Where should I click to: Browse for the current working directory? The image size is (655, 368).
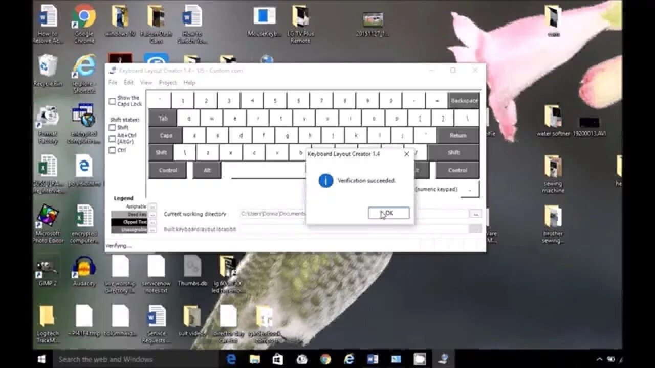[x=476, y=214]
